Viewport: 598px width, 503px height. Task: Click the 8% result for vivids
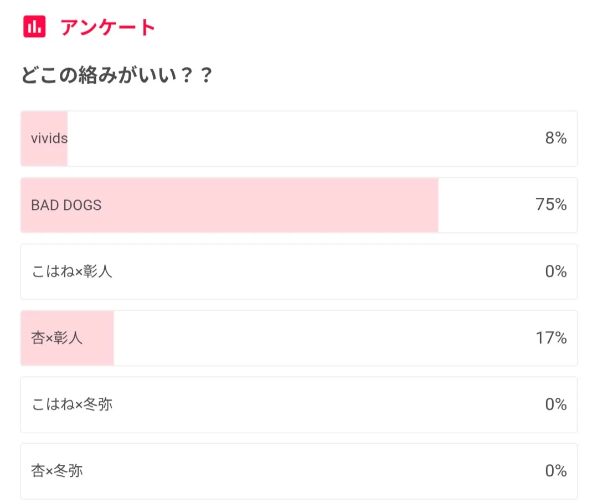click(556, 138)
